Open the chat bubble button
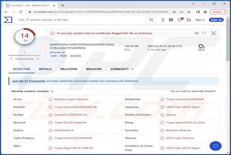 pyautogui.click(x=215, y=146)
